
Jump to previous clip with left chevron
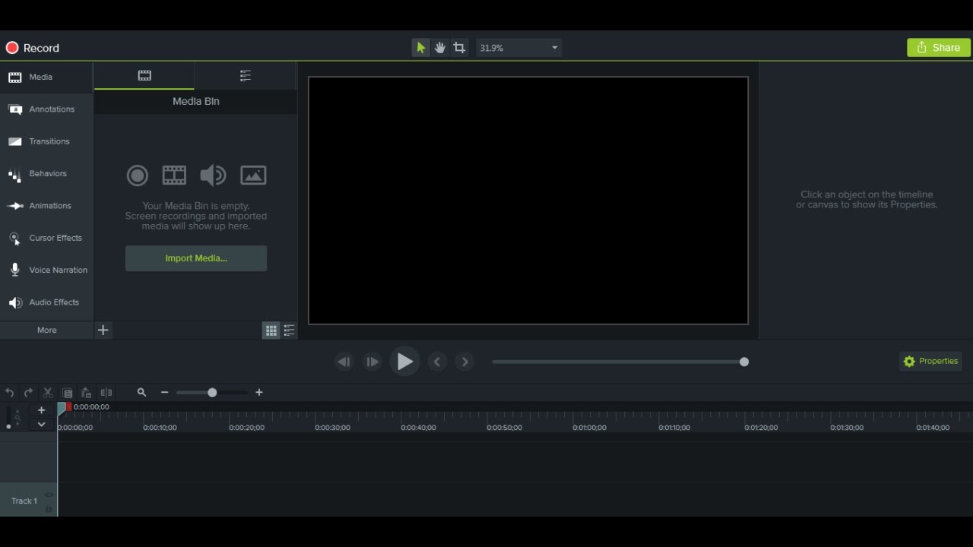click(437, 362)
